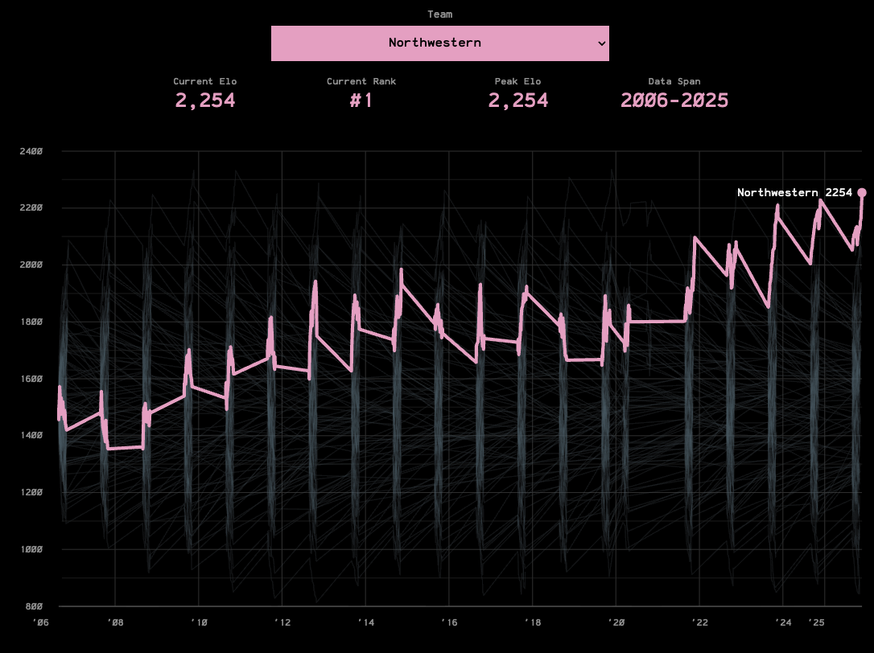874x653 pixels.
Task: Click the Data Span value 2006-2025
Action: (674, 101)
